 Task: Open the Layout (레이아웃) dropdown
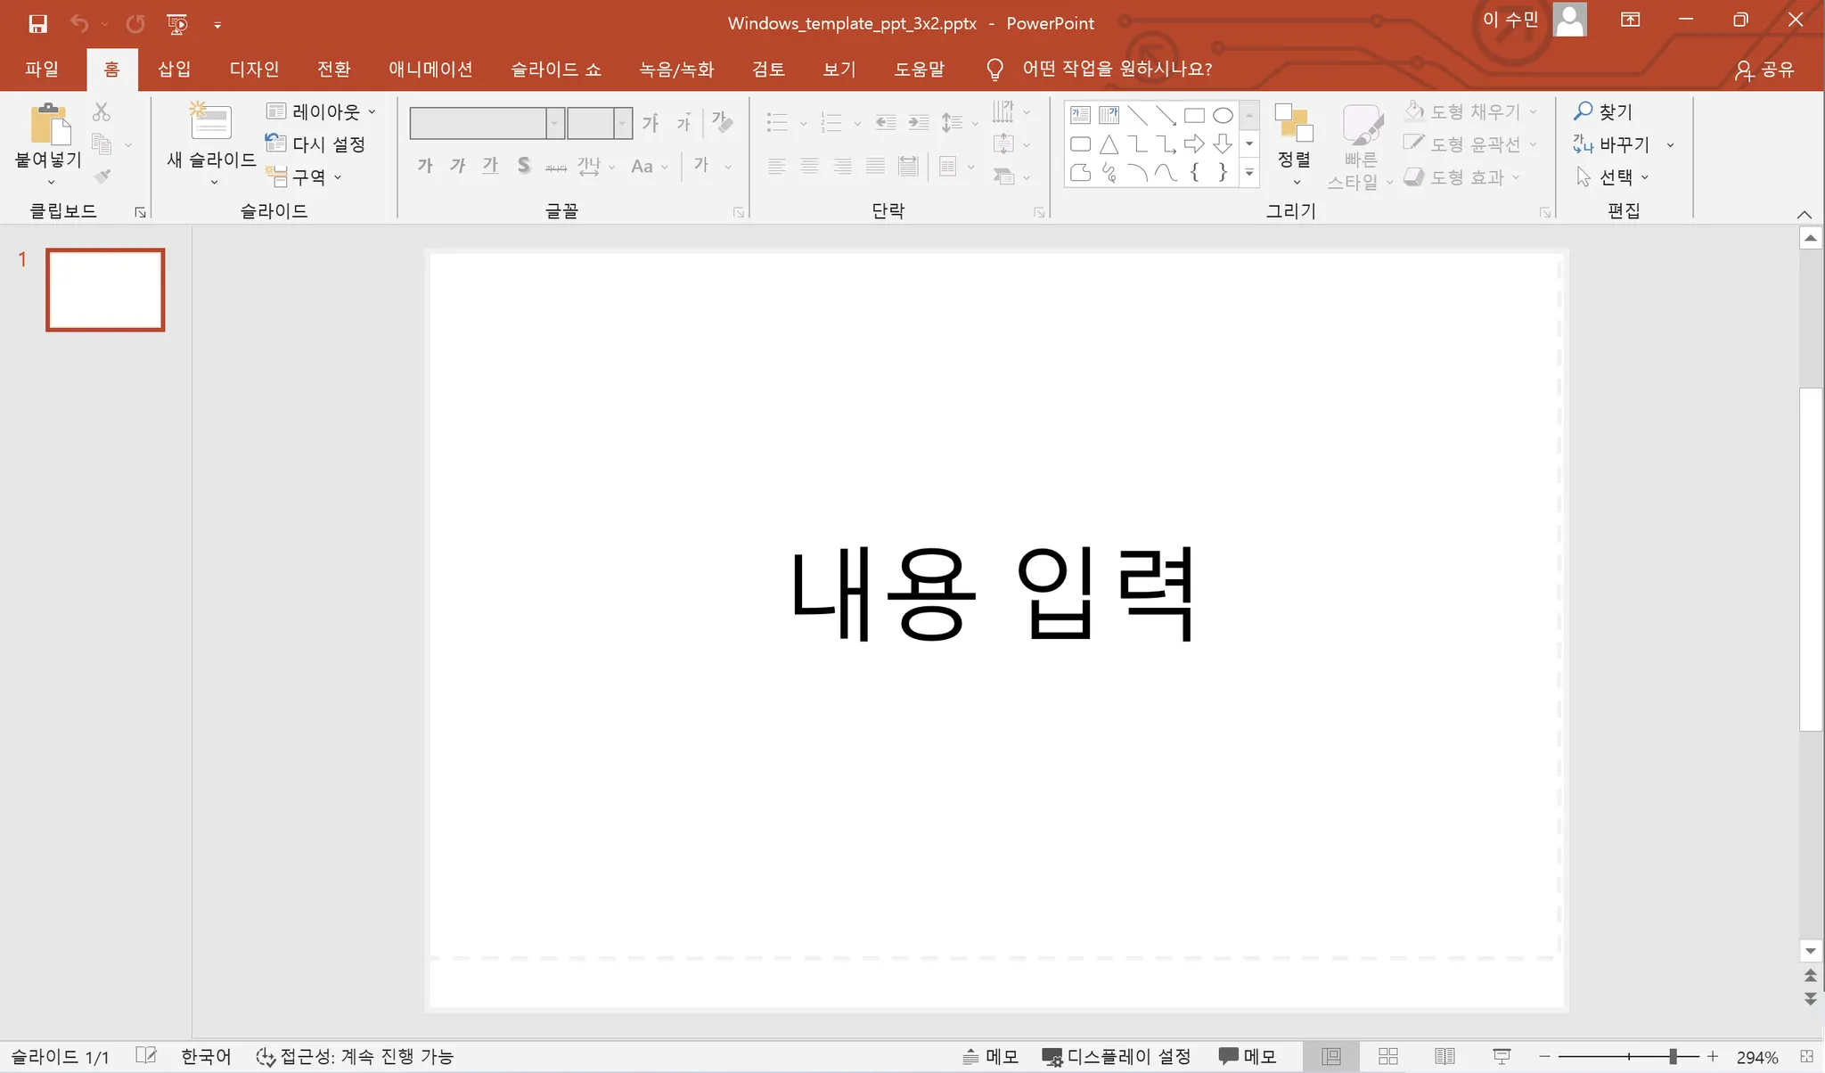tap(322, 111)
